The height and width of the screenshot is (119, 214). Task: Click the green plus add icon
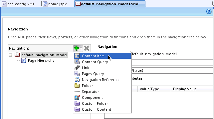click(x=76, y=48)
